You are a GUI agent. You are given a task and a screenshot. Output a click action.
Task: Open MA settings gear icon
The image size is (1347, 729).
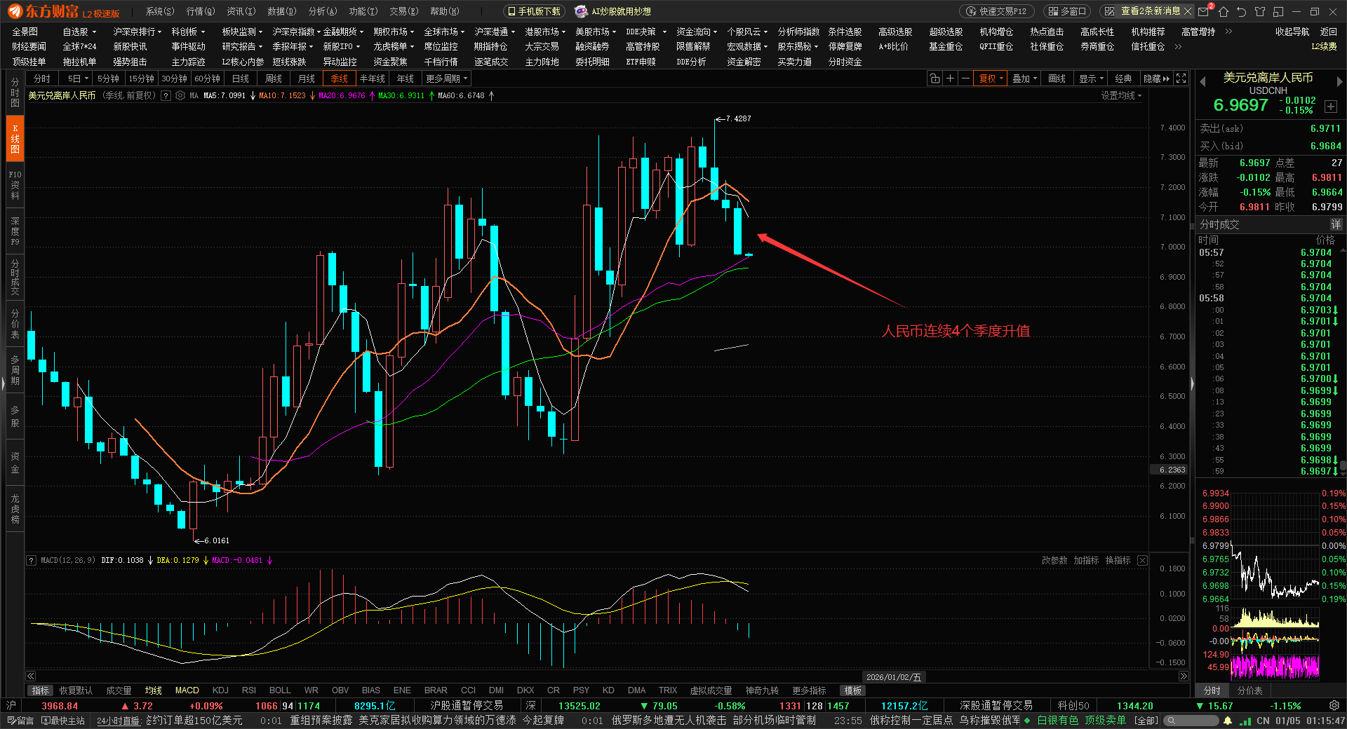coord(180,95)
